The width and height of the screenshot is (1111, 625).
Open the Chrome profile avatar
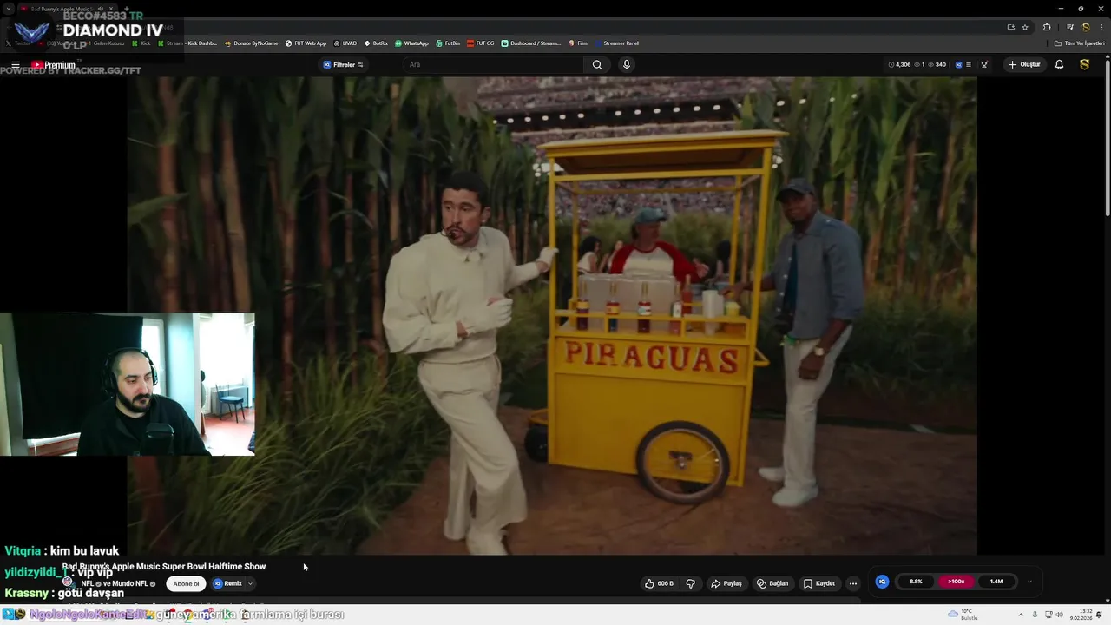[x=1085, y=27]
